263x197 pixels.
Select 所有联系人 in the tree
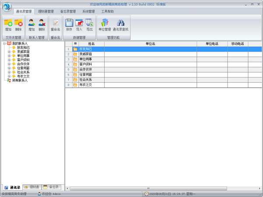[x=20, y=81]
